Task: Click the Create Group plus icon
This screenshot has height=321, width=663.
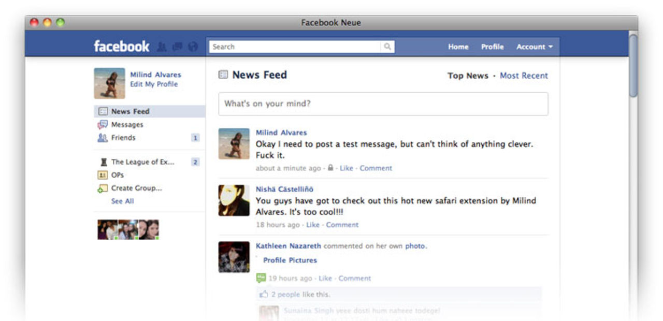Action: click(103, 188)
